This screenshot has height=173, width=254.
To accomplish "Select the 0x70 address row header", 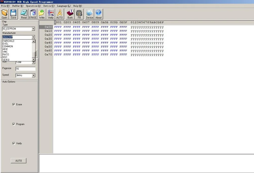I will coord(48,54).
